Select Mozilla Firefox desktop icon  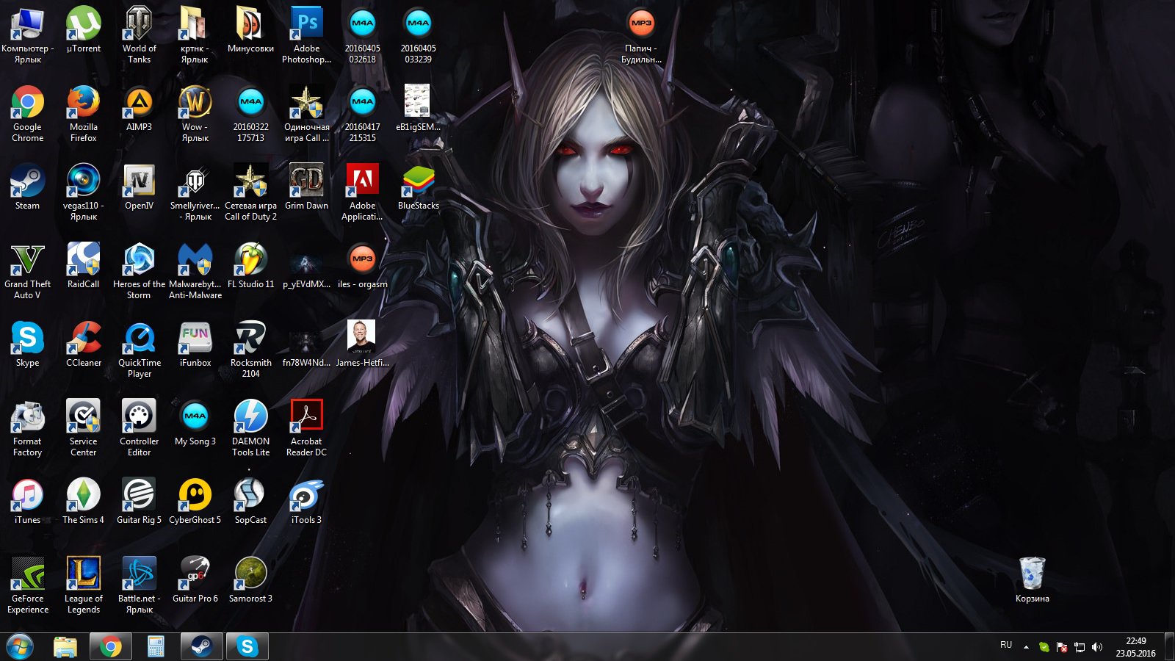(x=83, y=102)
